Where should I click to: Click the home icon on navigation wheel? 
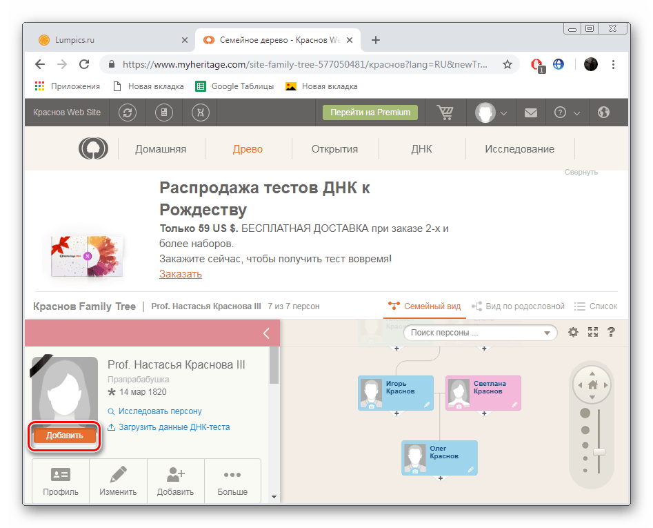point(592,384)
